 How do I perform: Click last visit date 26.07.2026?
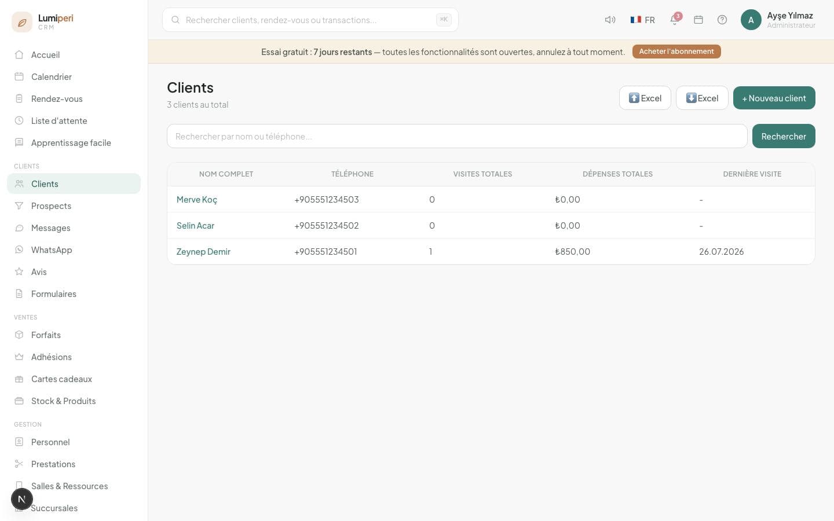point(721,251)
